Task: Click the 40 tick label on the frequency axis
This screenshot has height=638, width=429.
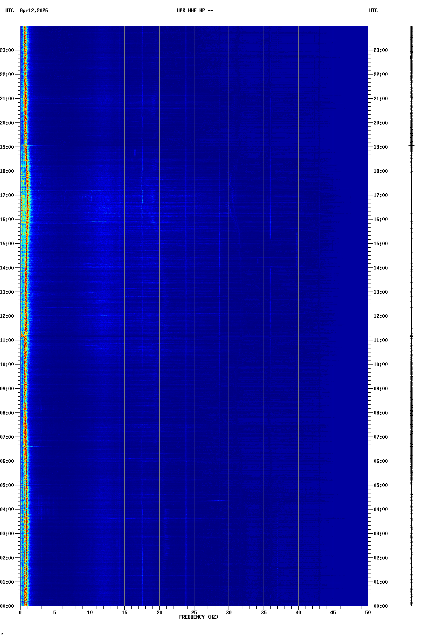Action: [298, 613]
